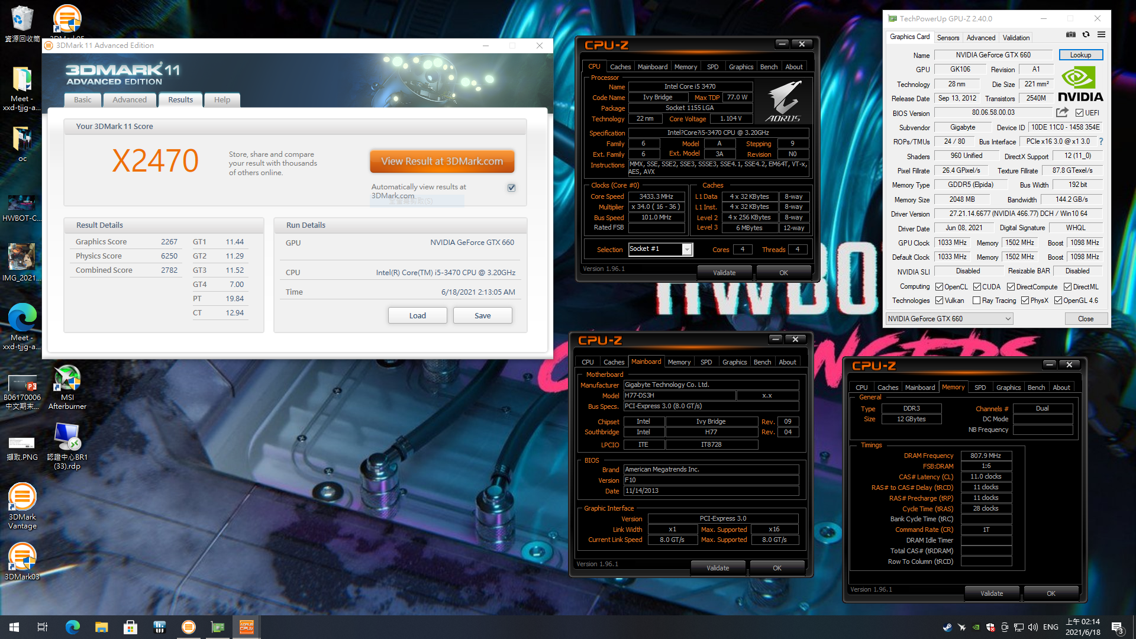Viewport: 1136px width, 639px height.
Task: Click the AORUS logo in CPU-Z
Action: pos(783,101)
